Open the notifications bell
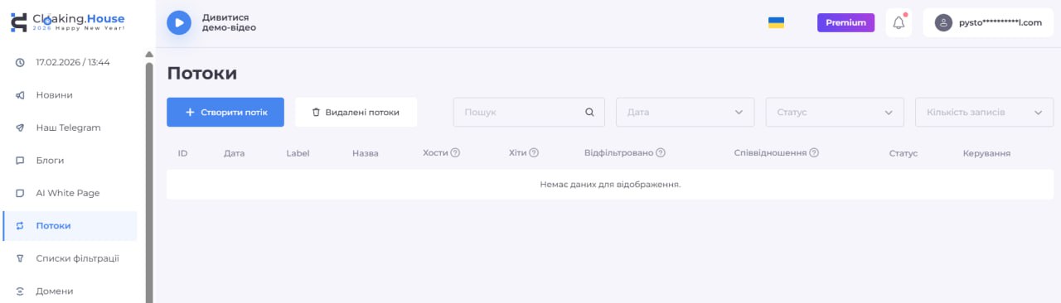Image resolution: width=1061 pixels, height=303 pixels. click(x=899, y=22)
